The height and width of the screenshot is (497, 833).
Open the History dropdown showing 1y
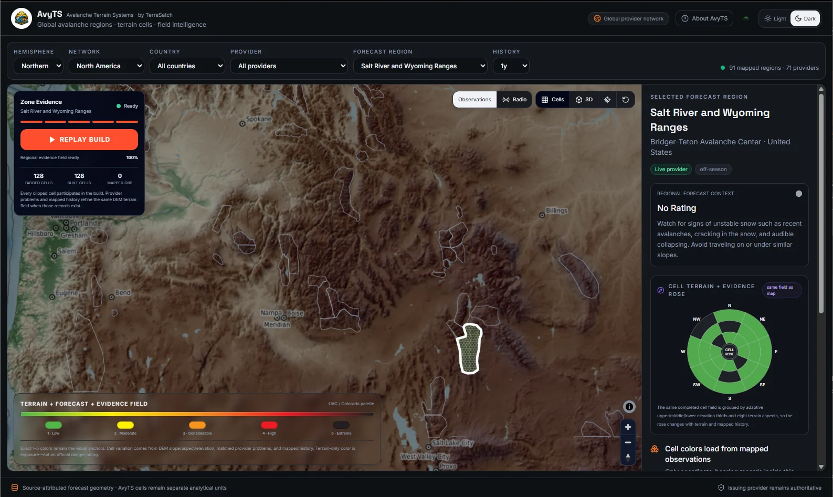(511, 66)
